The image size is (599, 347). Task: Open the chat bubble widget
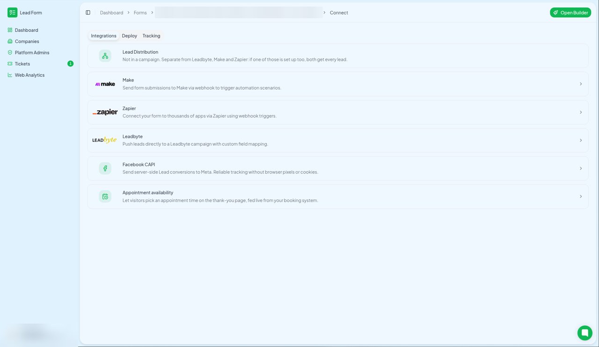pos(584,333)
